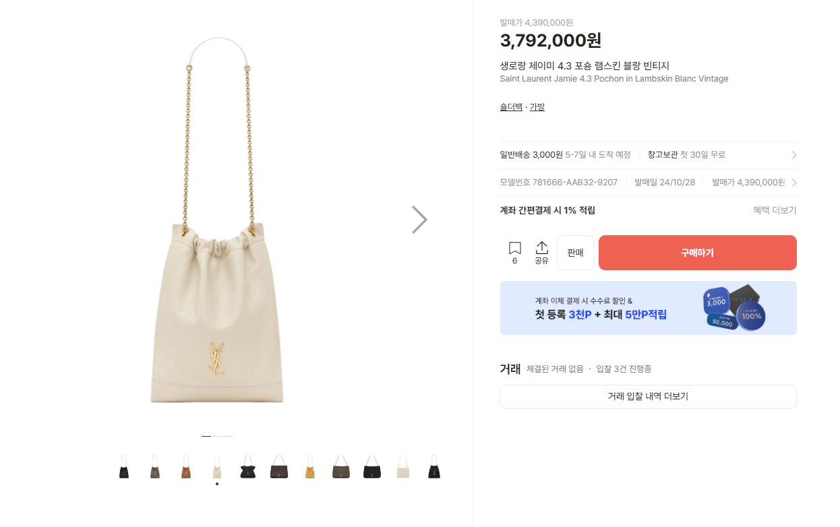Open the 숄더백 category link
840x527 pixels.
tap(510, 106)
